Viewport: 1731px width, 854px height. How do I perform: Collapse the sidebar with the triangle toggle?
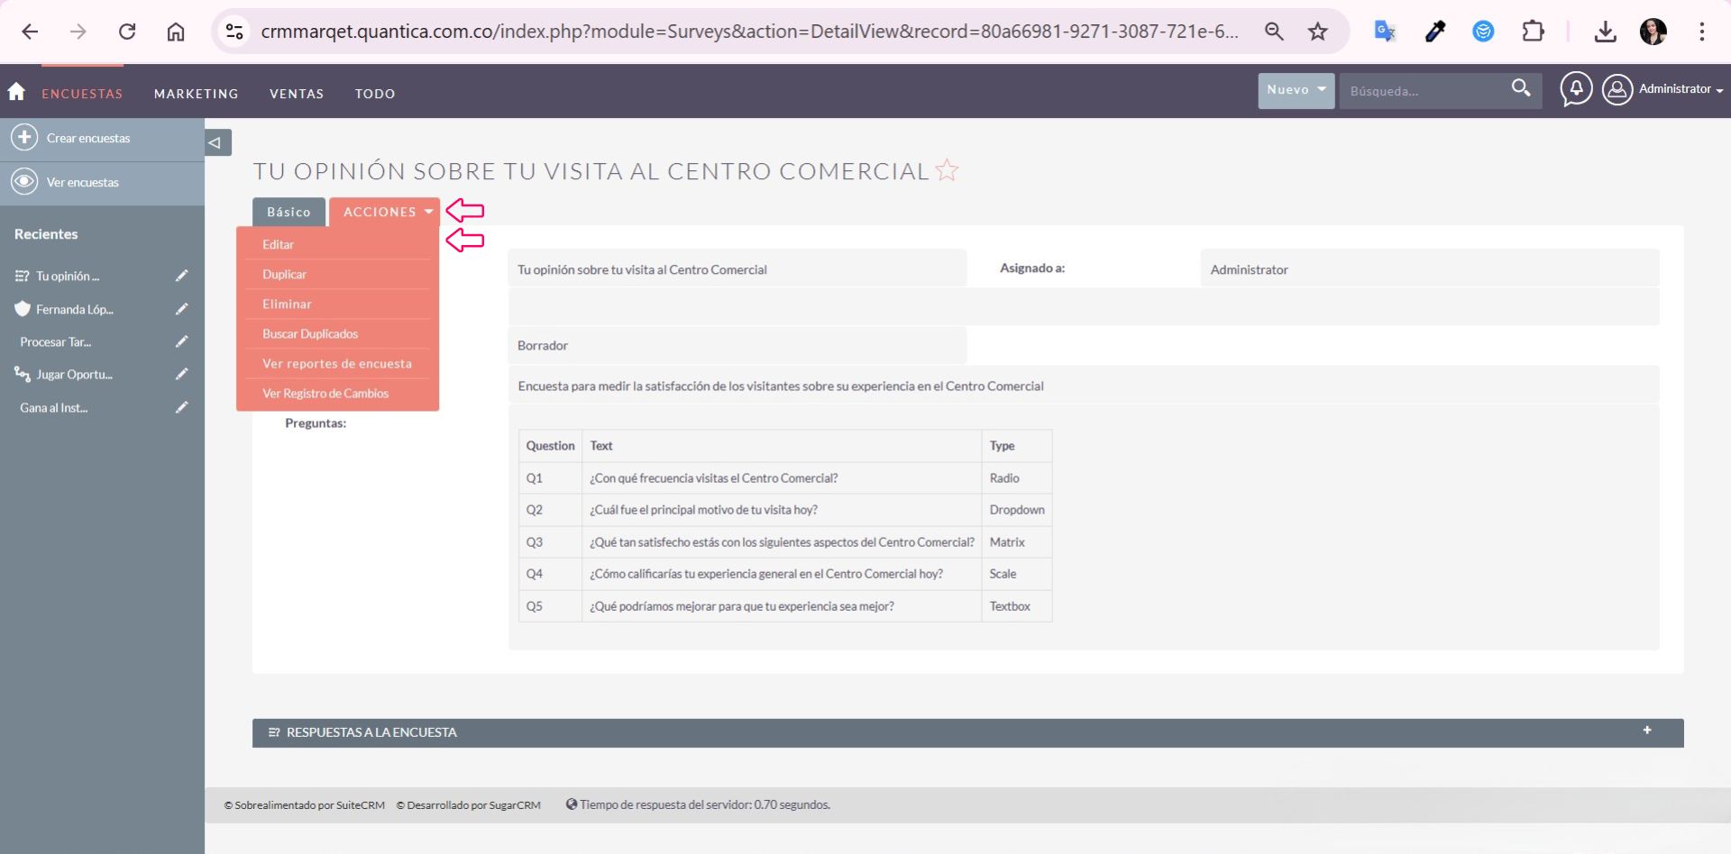click(215, 142)
